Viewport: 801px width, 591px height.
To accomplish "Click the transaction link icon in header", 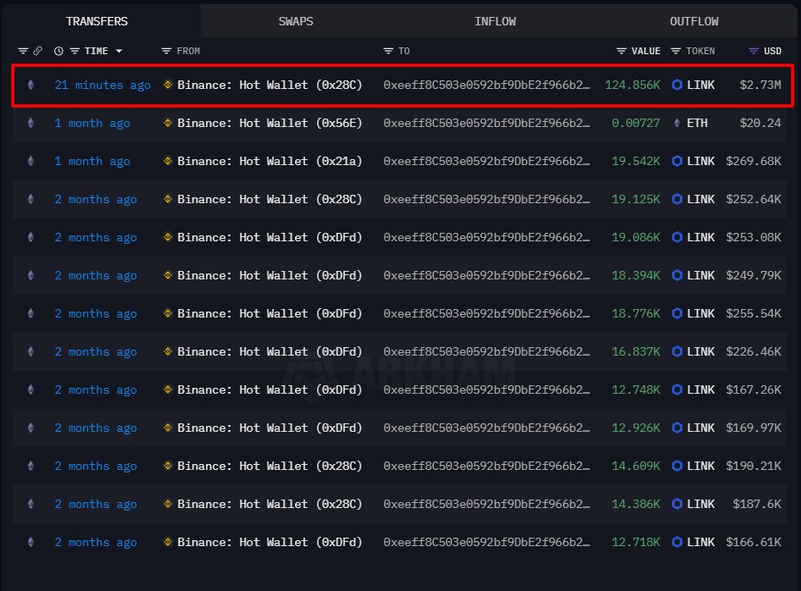I will tap(38, 51).
